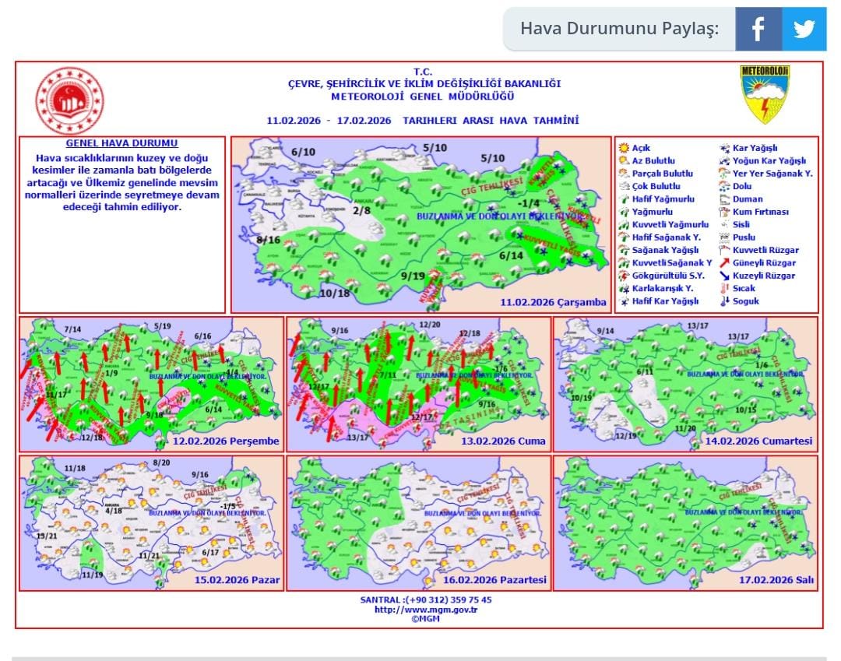Share the forecast on Facebook
Image resolution: width=841 pixels, height=661 pixels.
pos(758,29)
